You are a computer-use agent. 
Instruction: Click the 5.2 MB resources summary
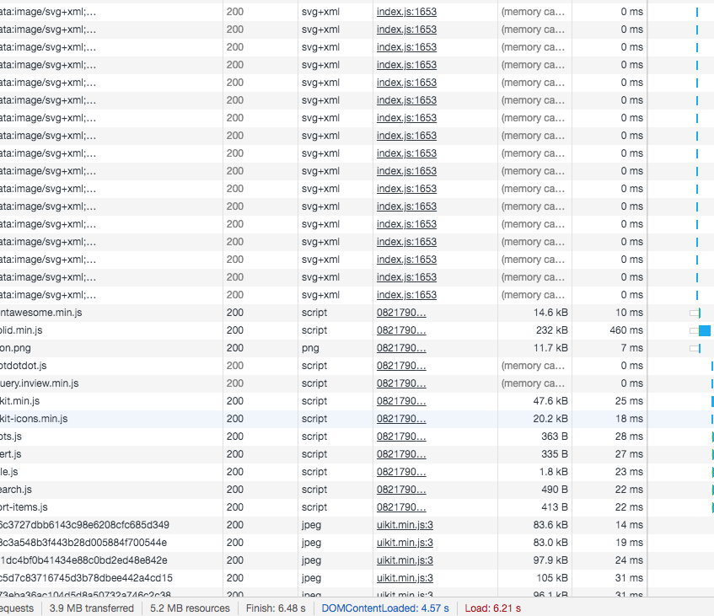tap(189, 608)
